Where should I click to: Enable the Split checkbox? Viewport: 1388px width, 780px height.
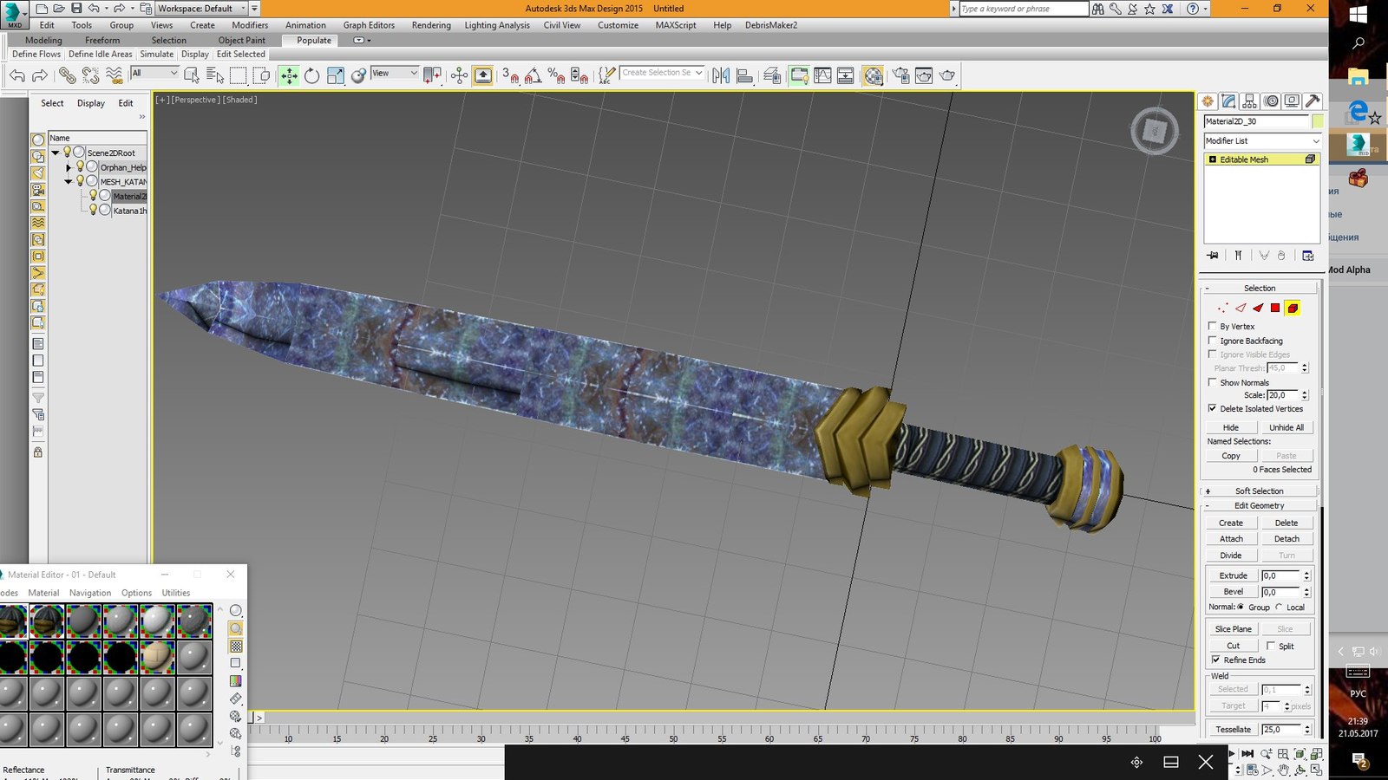point(1271,646)
